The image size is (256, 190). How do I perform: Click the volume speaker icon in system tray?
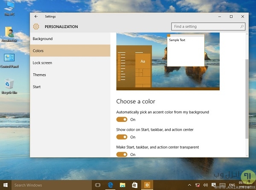coord(206,185)
